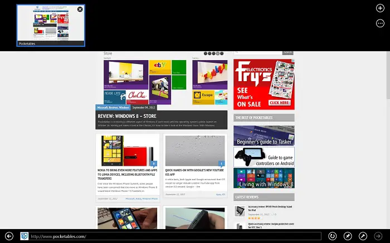Click the 'Microsoft, Reviews, Windows' category tag
The width and height of the screenshot is (390, 243).
point(113,107)
